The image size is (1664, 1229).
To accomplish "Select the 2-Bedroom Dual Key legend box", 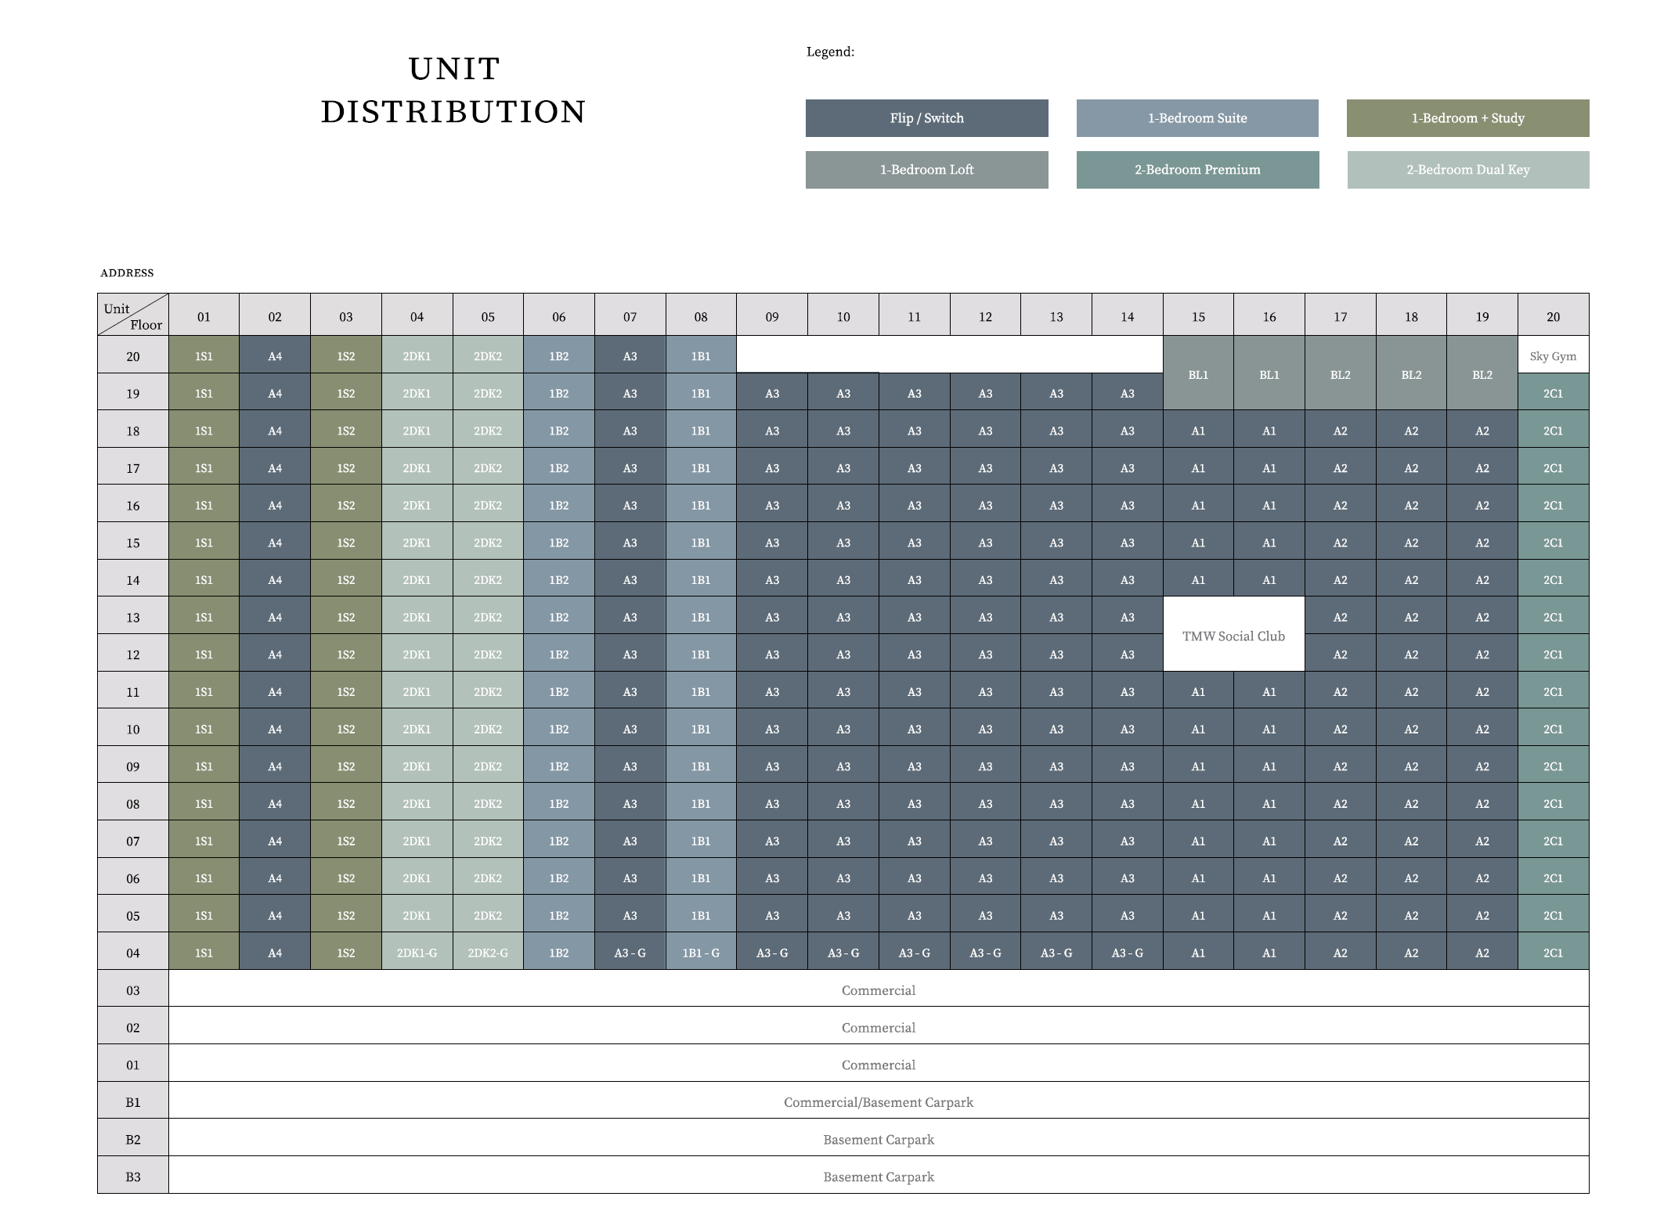I will 1467,170.
